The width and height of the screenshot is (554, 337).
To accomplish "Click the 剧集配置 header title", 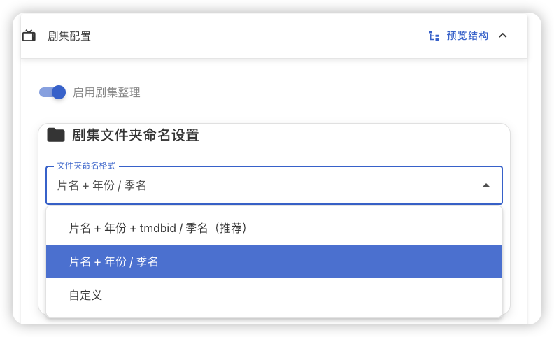I will click(69, 36).
